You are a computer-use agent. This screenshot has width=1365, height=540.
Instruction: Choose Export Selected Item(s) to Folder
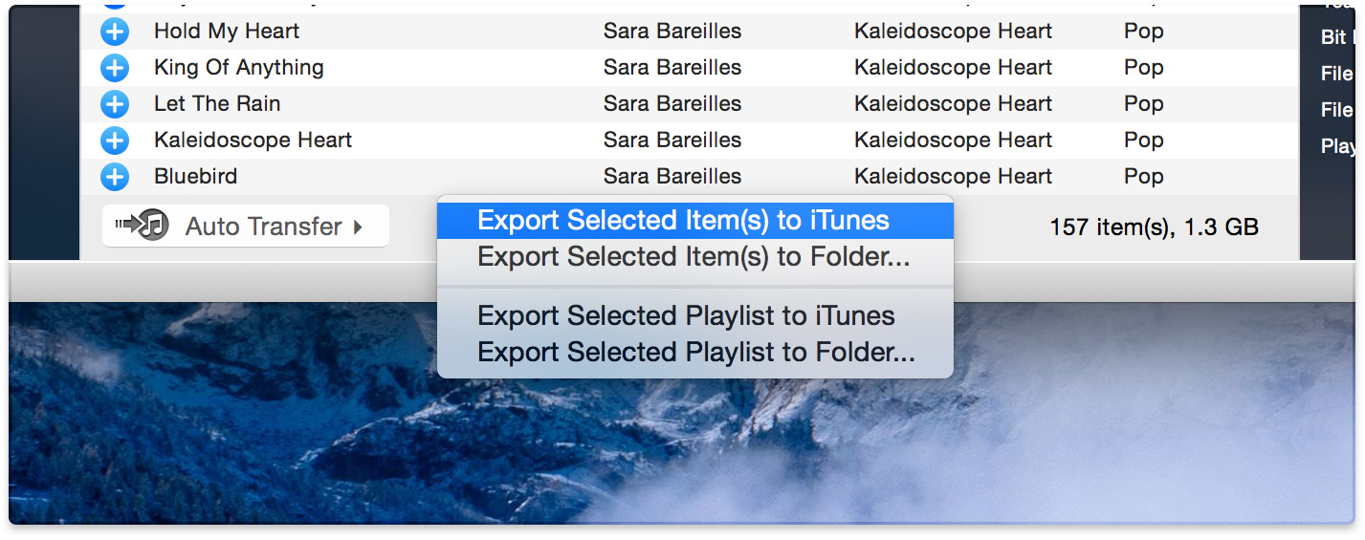(x=693, y=257)
